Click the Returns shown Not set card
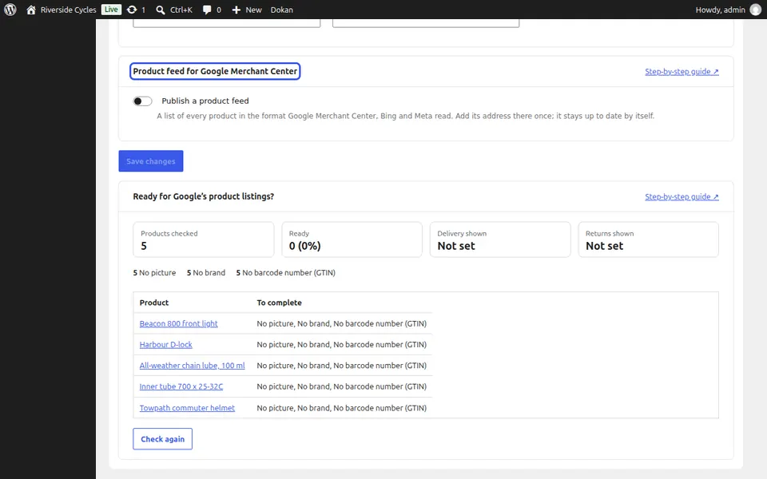 pos(649,239)
